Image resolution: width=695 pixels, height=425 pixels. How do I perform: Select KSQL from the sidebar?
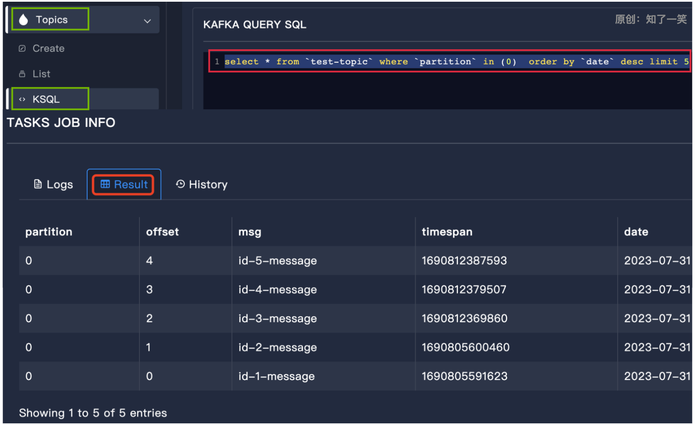click(46, 99)
